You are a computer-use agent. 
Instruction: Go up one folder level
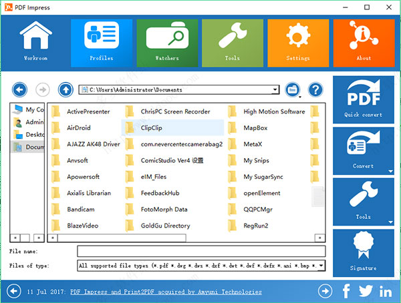(65, 89)
